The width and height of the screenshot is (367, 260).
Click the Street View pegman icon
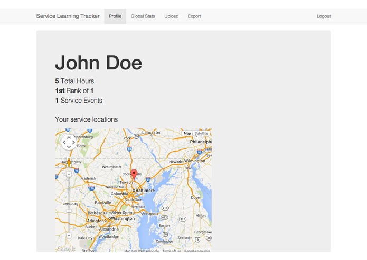[69, 162]
